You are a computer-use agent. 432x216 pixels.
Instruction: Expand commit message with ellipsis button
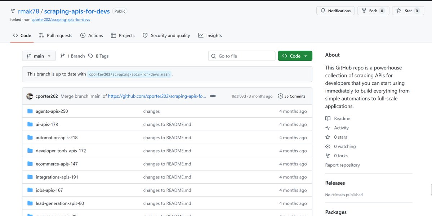(x=213, y=96)
